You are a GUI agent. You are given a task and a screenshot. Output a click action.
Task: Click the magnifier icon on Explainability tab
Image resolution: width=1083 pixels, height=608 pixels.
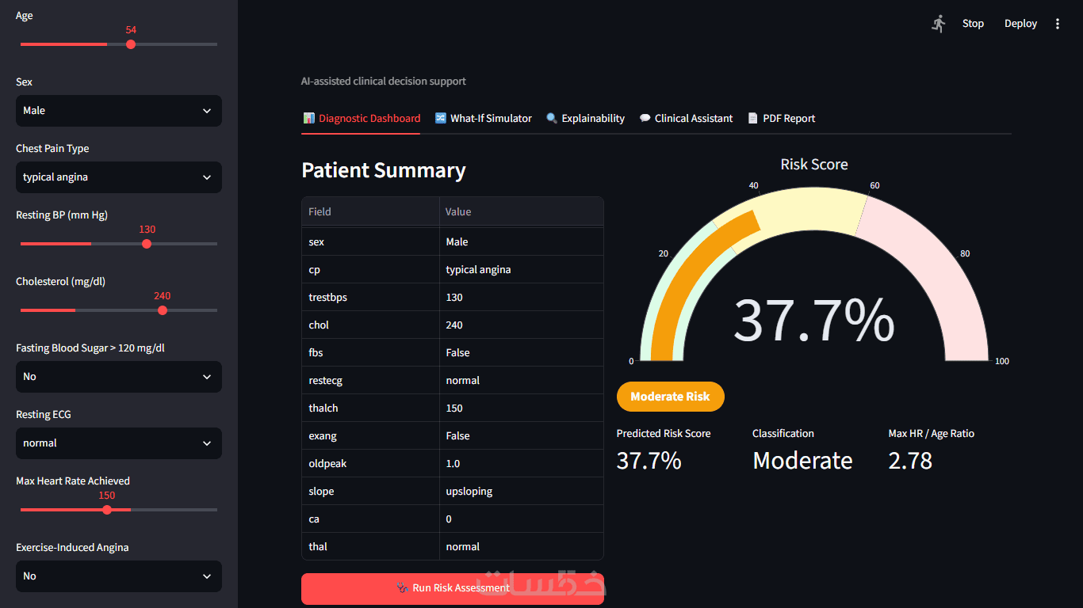552,118
